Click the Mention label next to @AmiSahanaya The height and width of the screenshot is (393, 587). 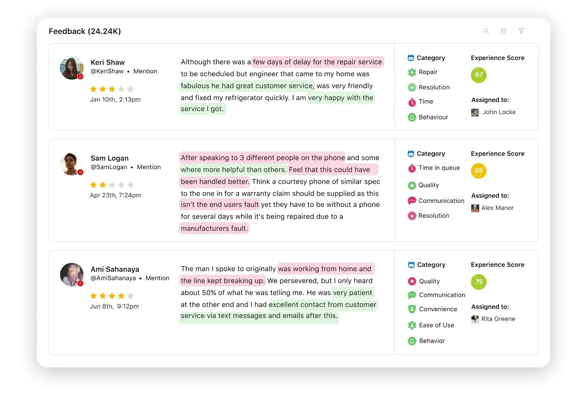click(x=157, y=278)
